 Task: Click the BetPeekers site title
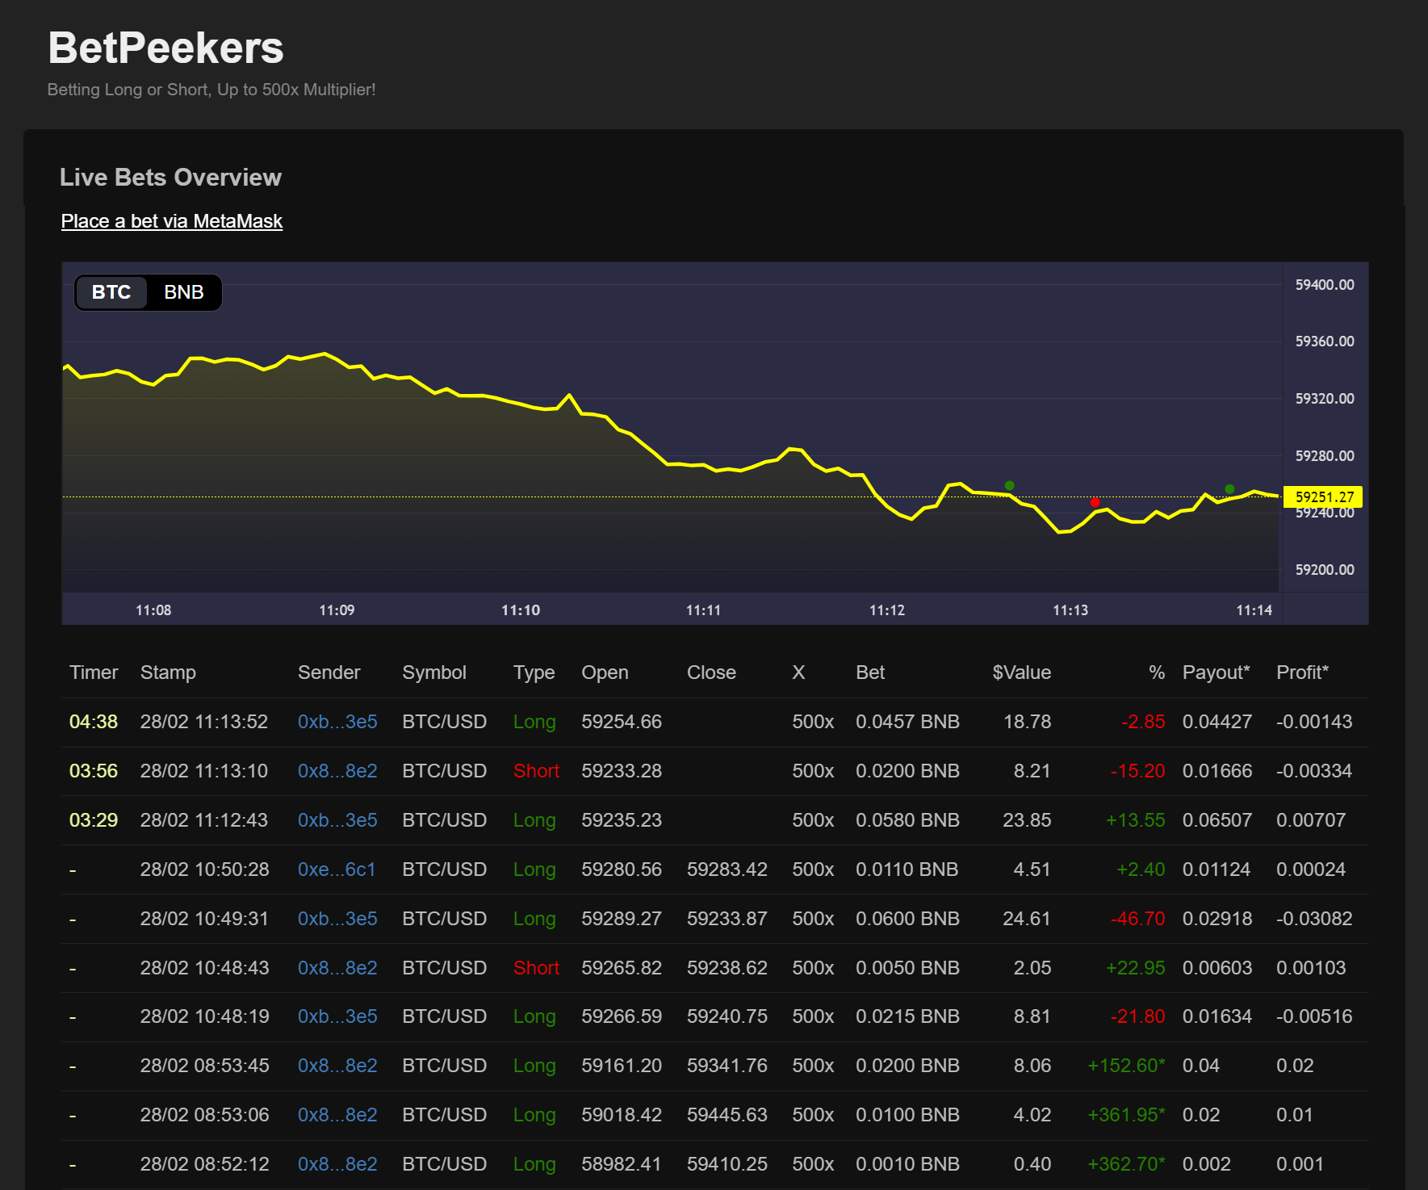166,48
